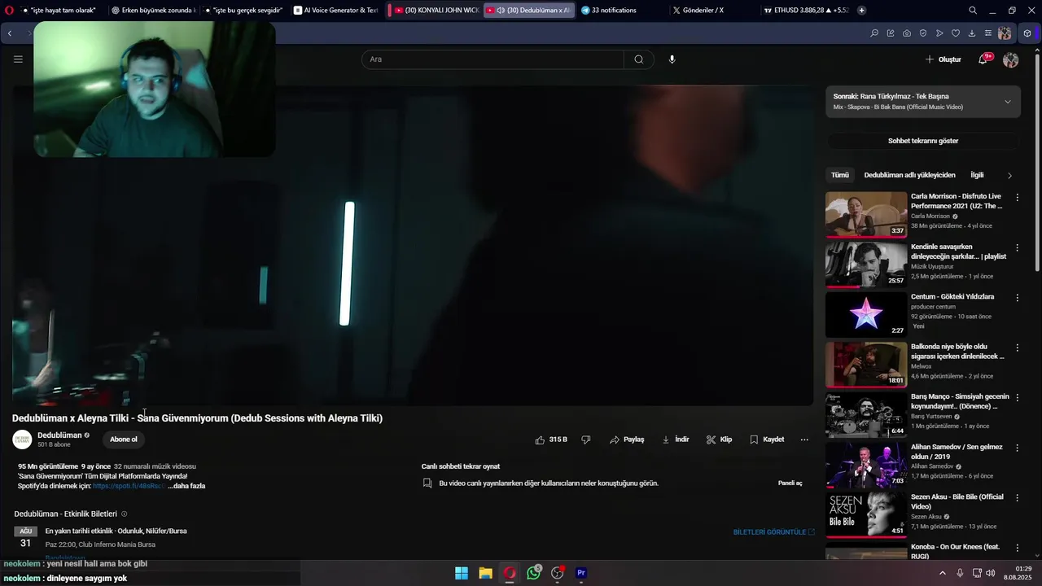Open options for Carla Morrison video

tap(1017, 198)
